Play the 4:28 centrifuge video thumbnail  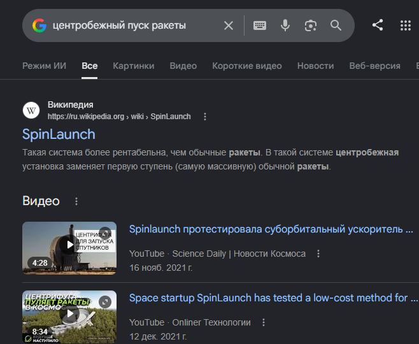click(69, 248)
